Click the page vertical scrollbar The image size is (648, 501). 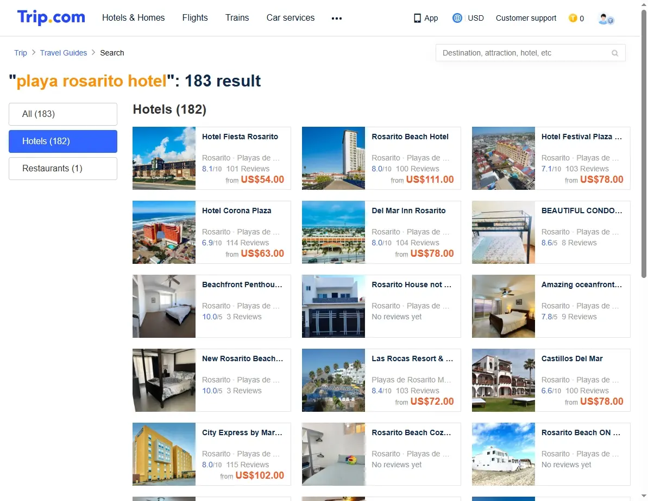pyautogui.click(x=644, y=144)
